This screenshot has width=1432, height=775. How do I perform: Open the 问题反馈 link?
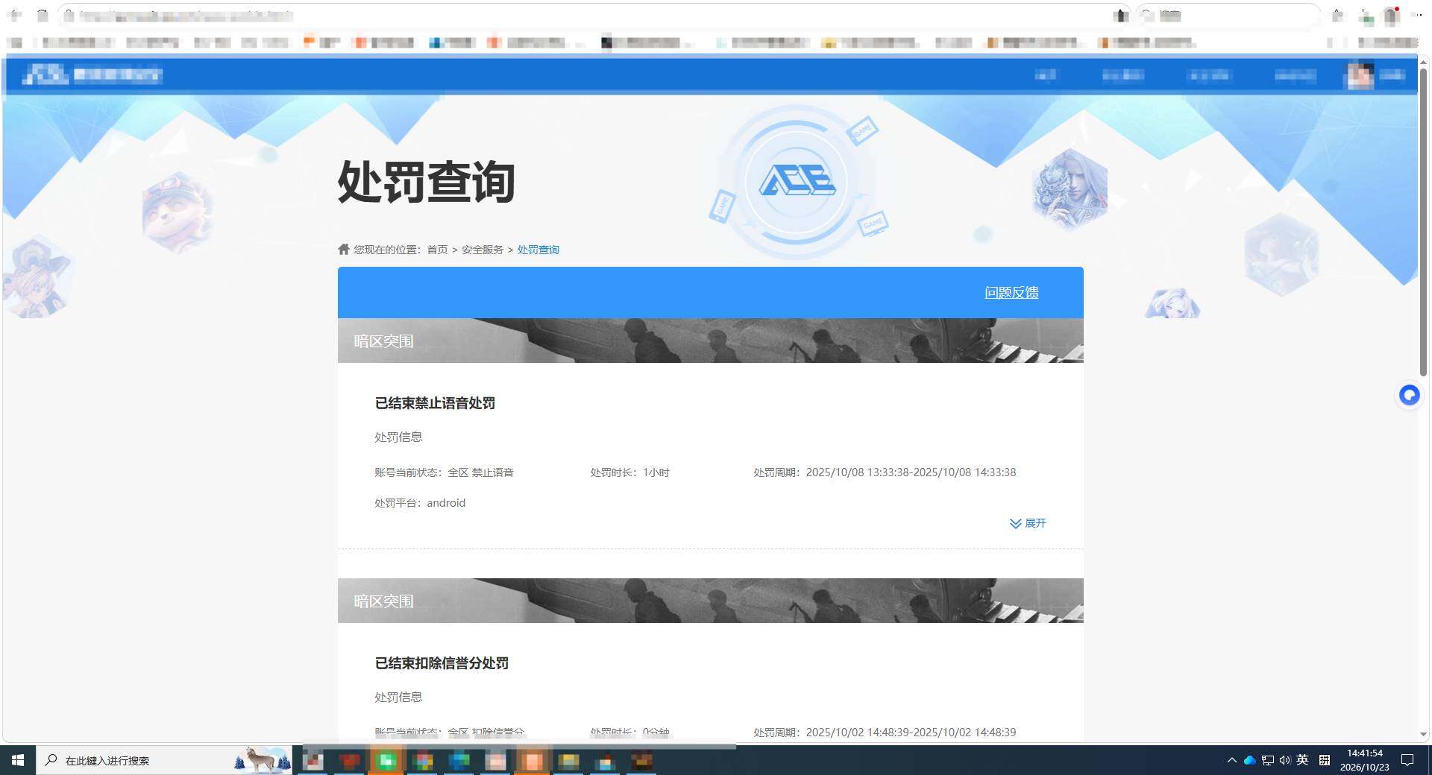point(1011,293)
